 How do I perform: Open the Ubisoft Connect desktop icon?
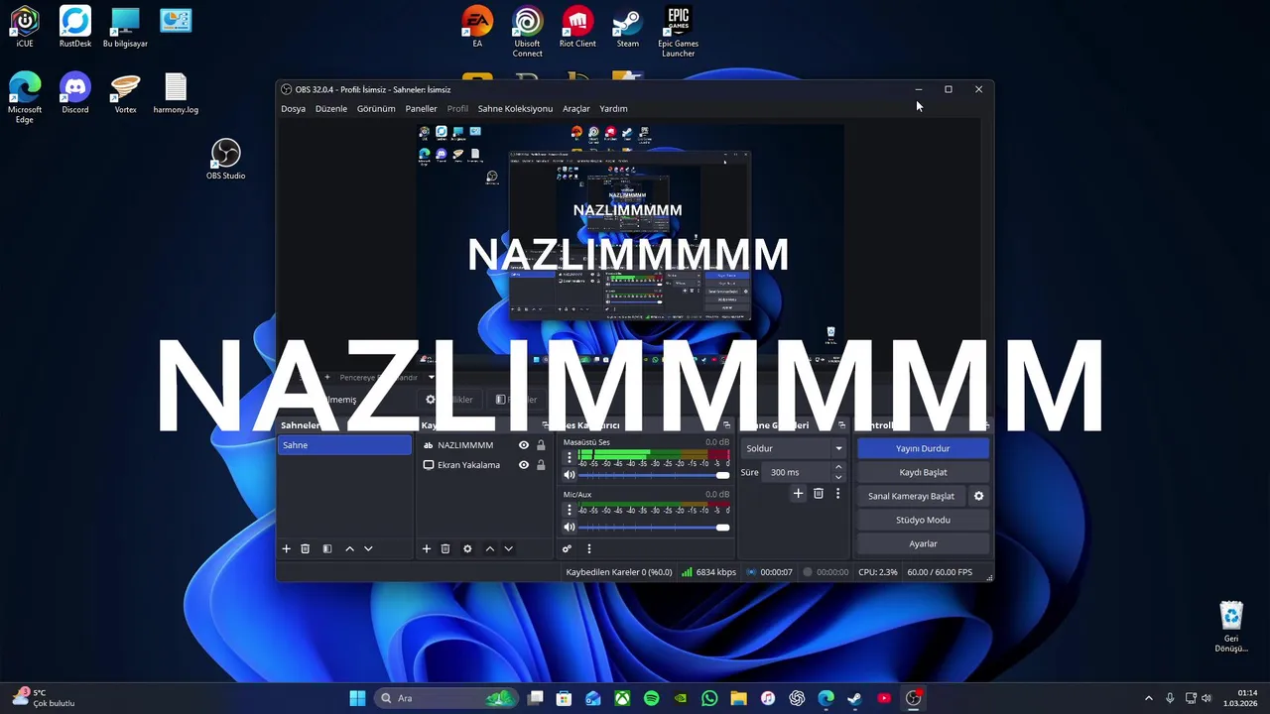[527, 32]
